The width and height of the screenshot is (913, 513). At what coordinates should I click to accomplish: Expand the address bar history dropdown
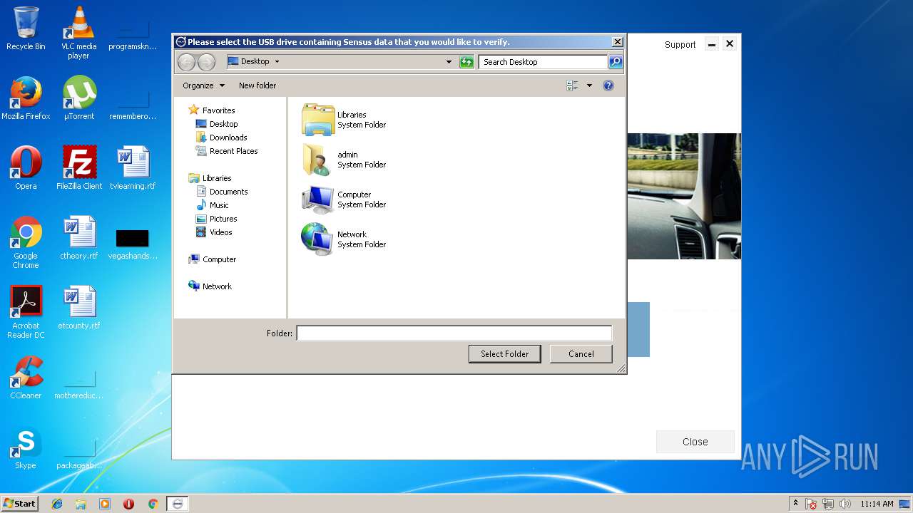449,62
